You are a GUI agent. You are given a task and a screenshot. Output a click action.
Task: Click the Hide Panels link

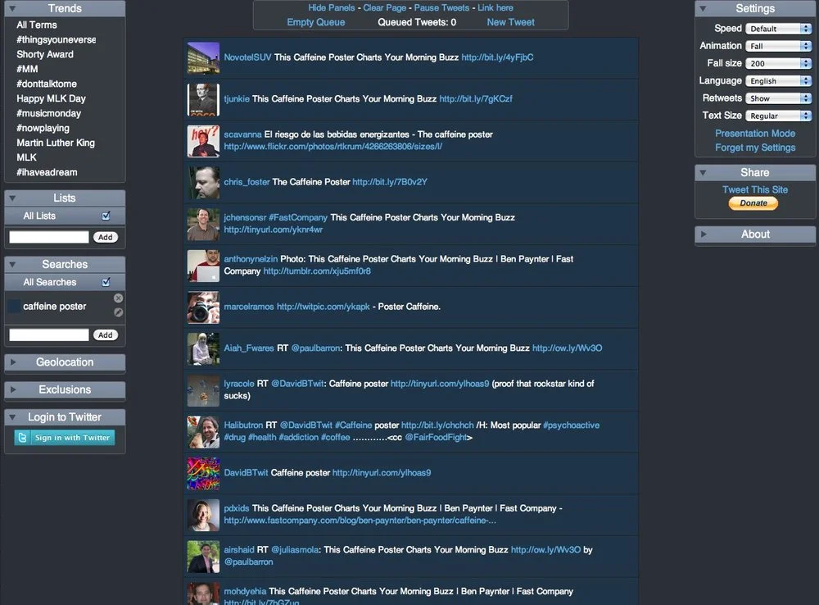(x=331, y=8)
